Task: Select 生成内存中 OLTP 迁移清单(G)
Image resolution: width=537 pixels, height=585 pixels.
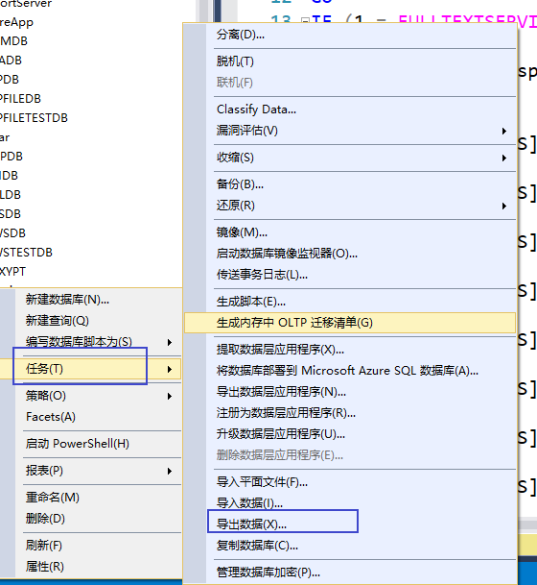Action: point(350,323)
